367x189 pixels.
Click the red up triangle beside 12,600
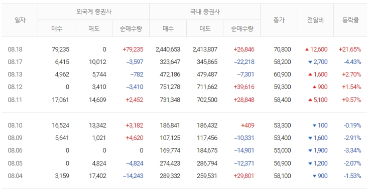point(307,49)
